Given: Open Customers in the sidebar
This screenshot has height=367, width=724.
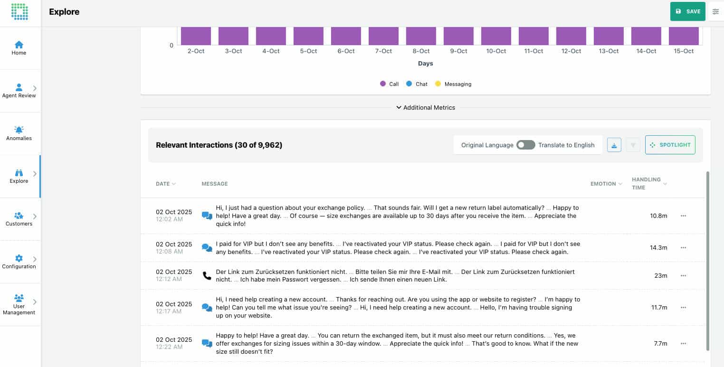Looking at the screenshot, I should click(19, 219).
